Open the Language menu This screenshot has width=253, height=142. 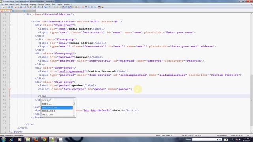tap(33, 4)
